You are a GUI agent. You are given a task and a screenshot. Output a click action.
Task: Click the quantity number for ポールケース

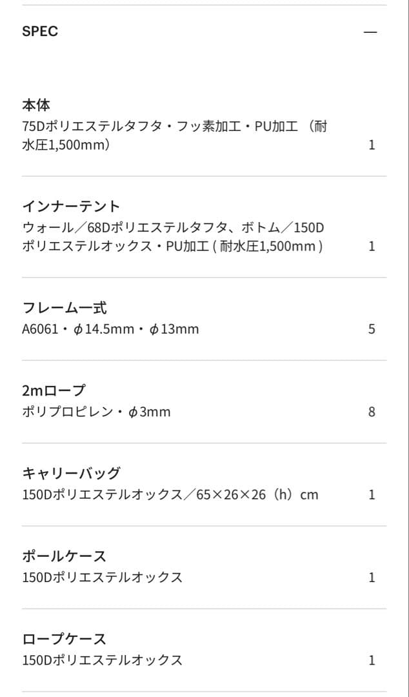tap(372, 578)
